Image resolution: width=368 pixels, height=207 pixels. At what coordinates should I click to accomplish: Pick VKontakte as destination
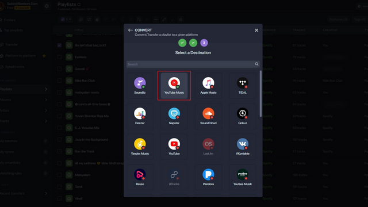243,147
